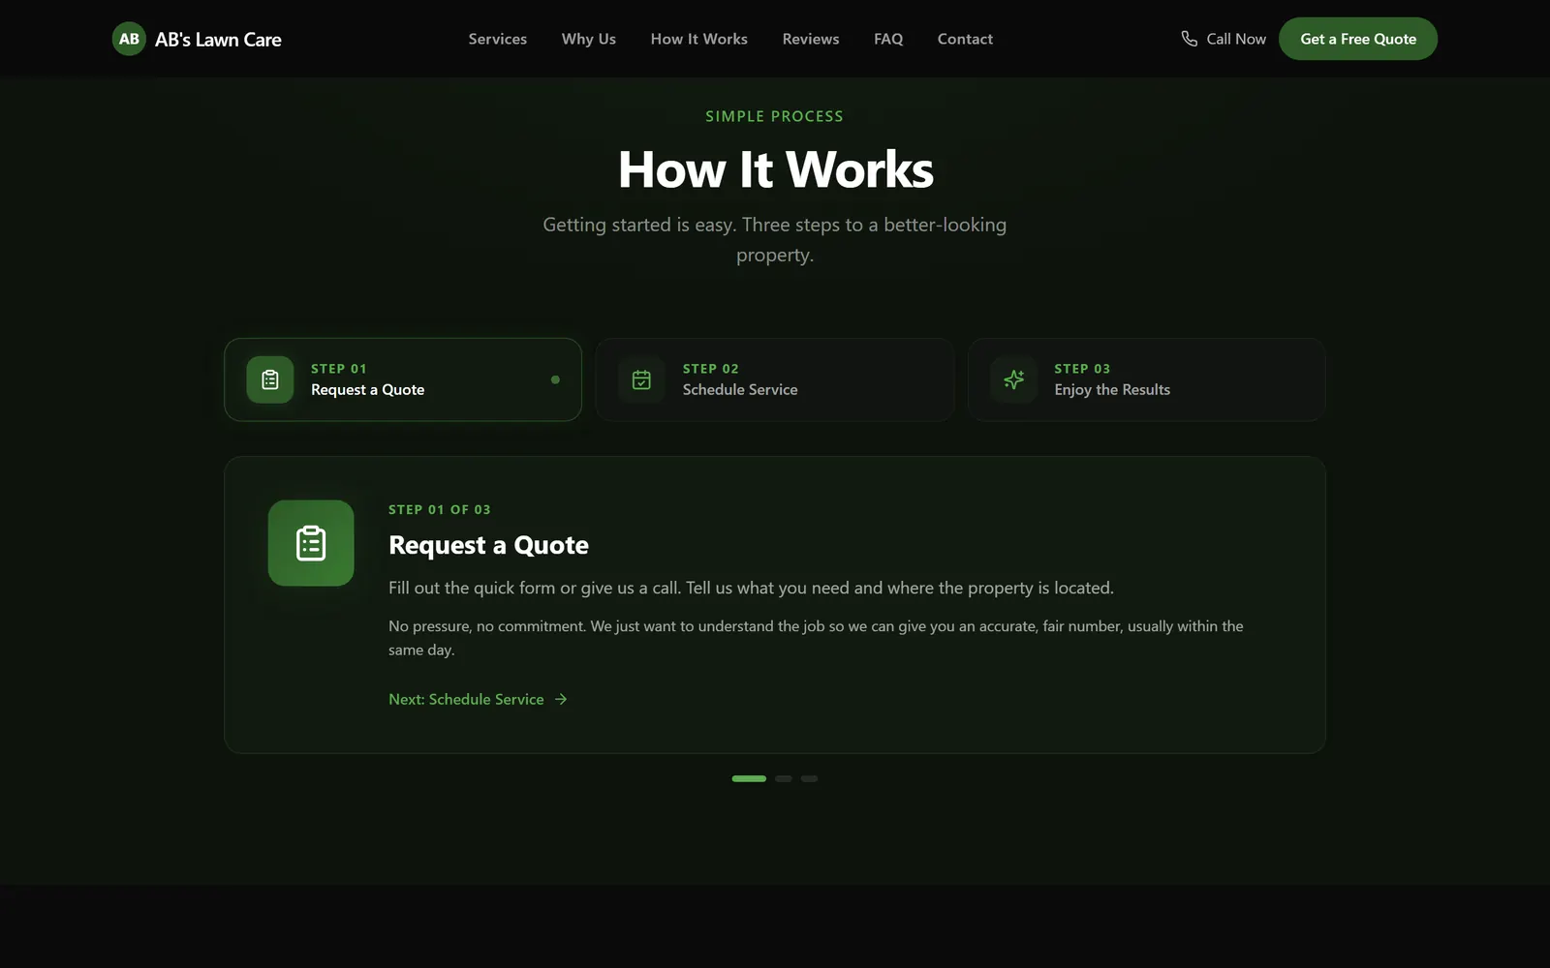Click the phone icon beside Call Now
The width and height of the screenshot is (1550, 968).
click(x=1189, y=39)
